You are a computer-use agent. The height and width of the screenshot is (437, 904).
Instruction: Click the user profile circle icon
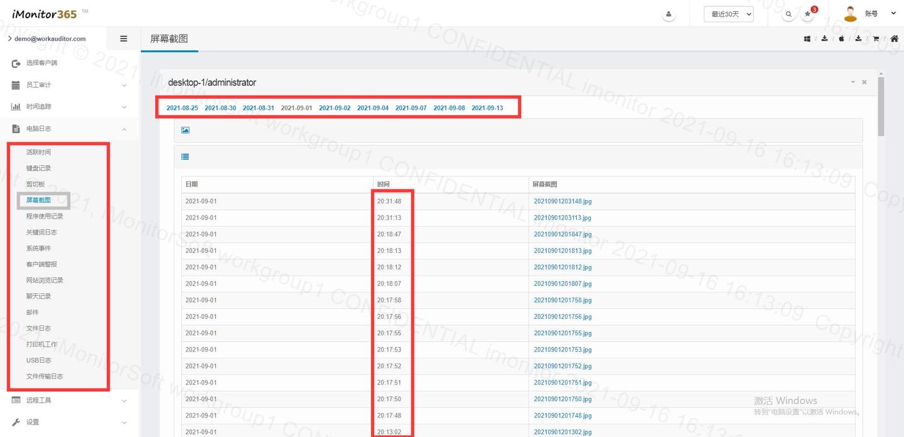point(669,14)
